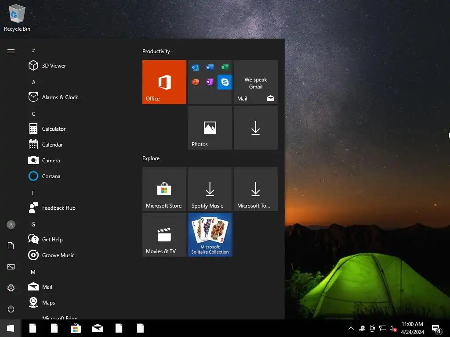Open Mail from the taskbar

[x=97, y=328]
